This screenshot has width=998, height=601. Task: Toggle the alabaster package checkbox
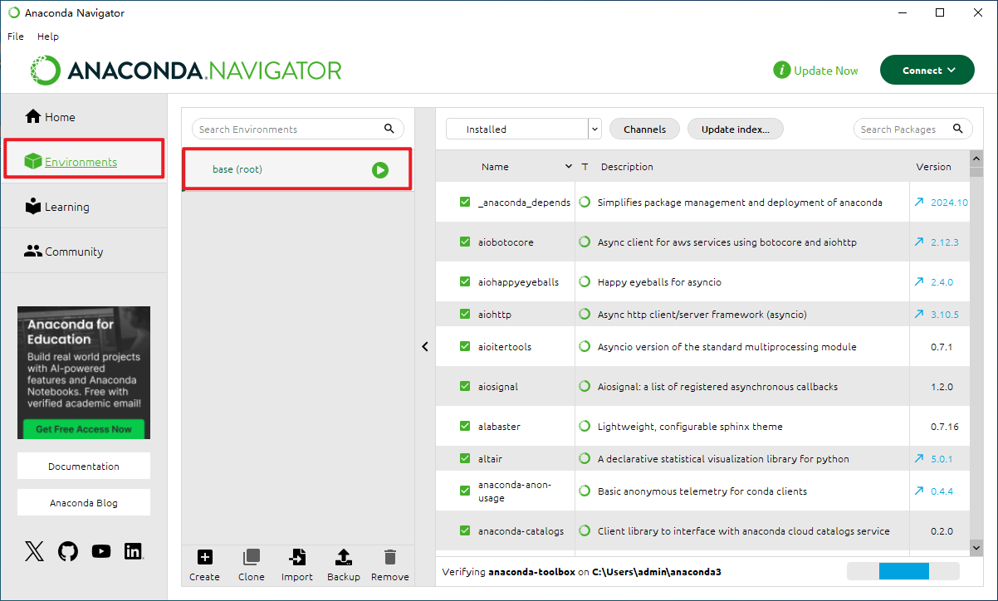coord(465,427)
